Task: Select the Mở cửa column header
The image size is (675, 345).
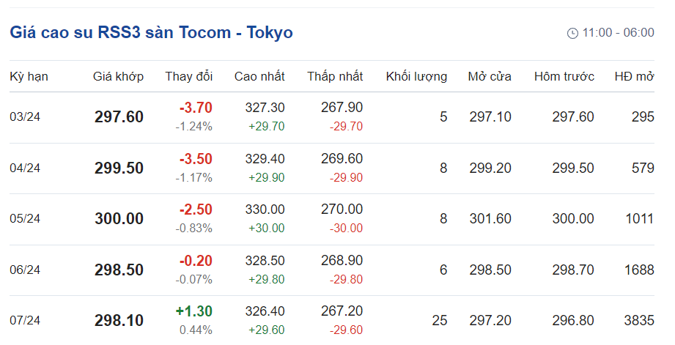Action: click(490, 76)
